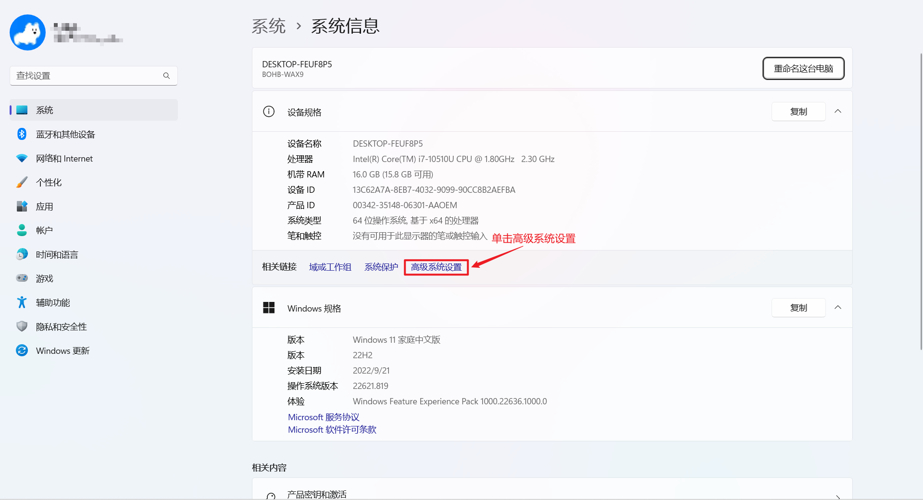Image resolution: width=923 pixels, height=500 pixels.
Task: Click the paintbrush icon for 个性化
Action: coord(22,182)
